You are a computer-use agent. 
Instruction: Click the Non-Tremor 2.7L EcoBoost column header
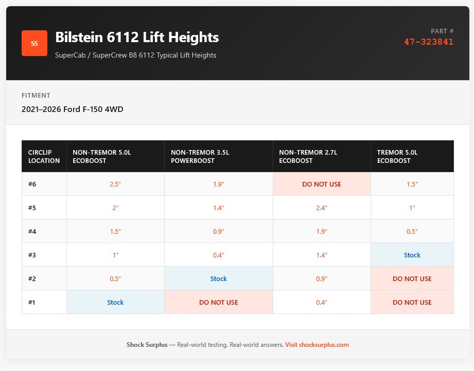coord(322,156)
